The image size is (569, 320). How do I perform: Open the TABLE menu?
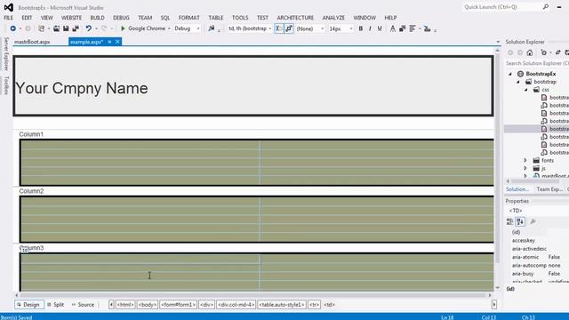click(216, 18)
